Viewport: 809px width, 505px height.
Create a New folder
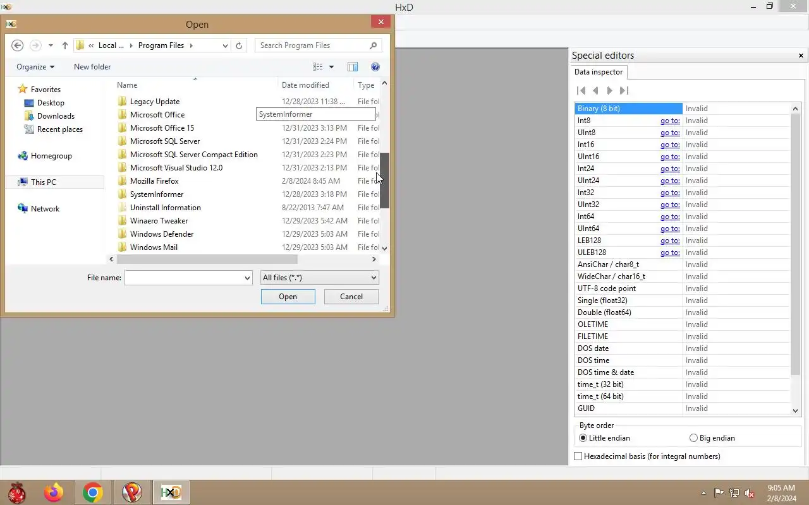click(92, 67)
